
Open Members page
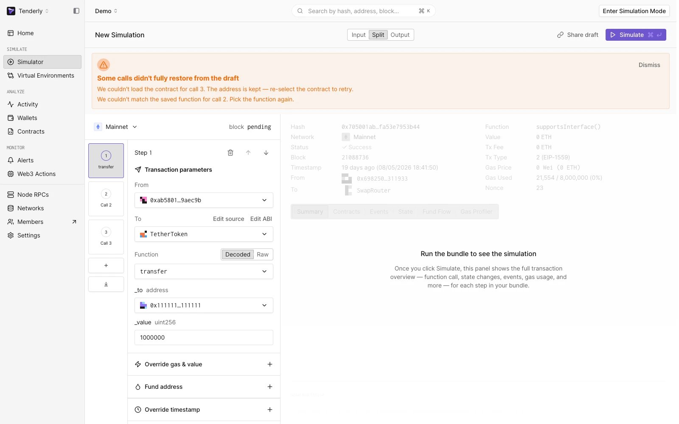[x=42, y=222]
